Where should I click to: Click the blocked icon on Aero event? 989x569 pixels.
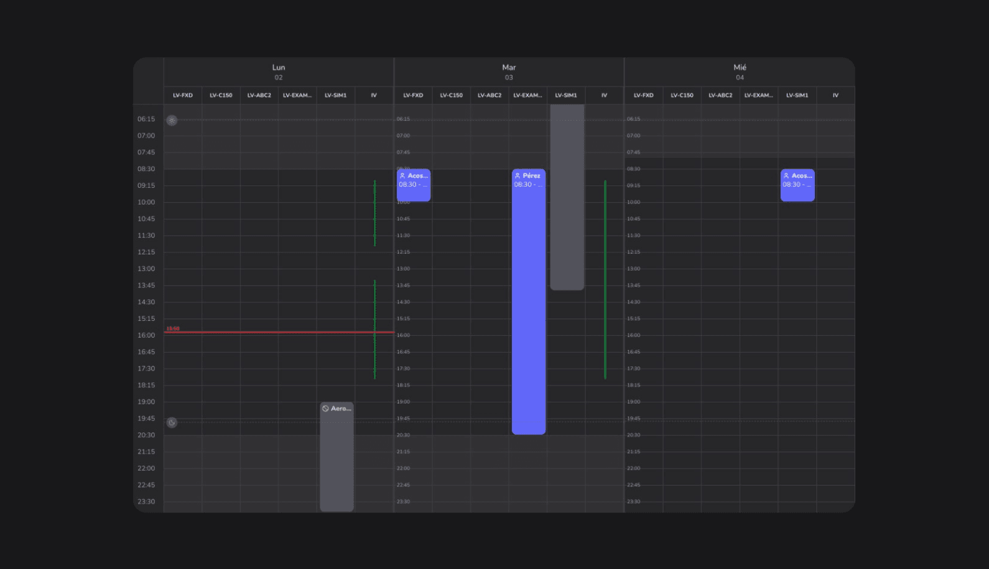coord(325,409)
